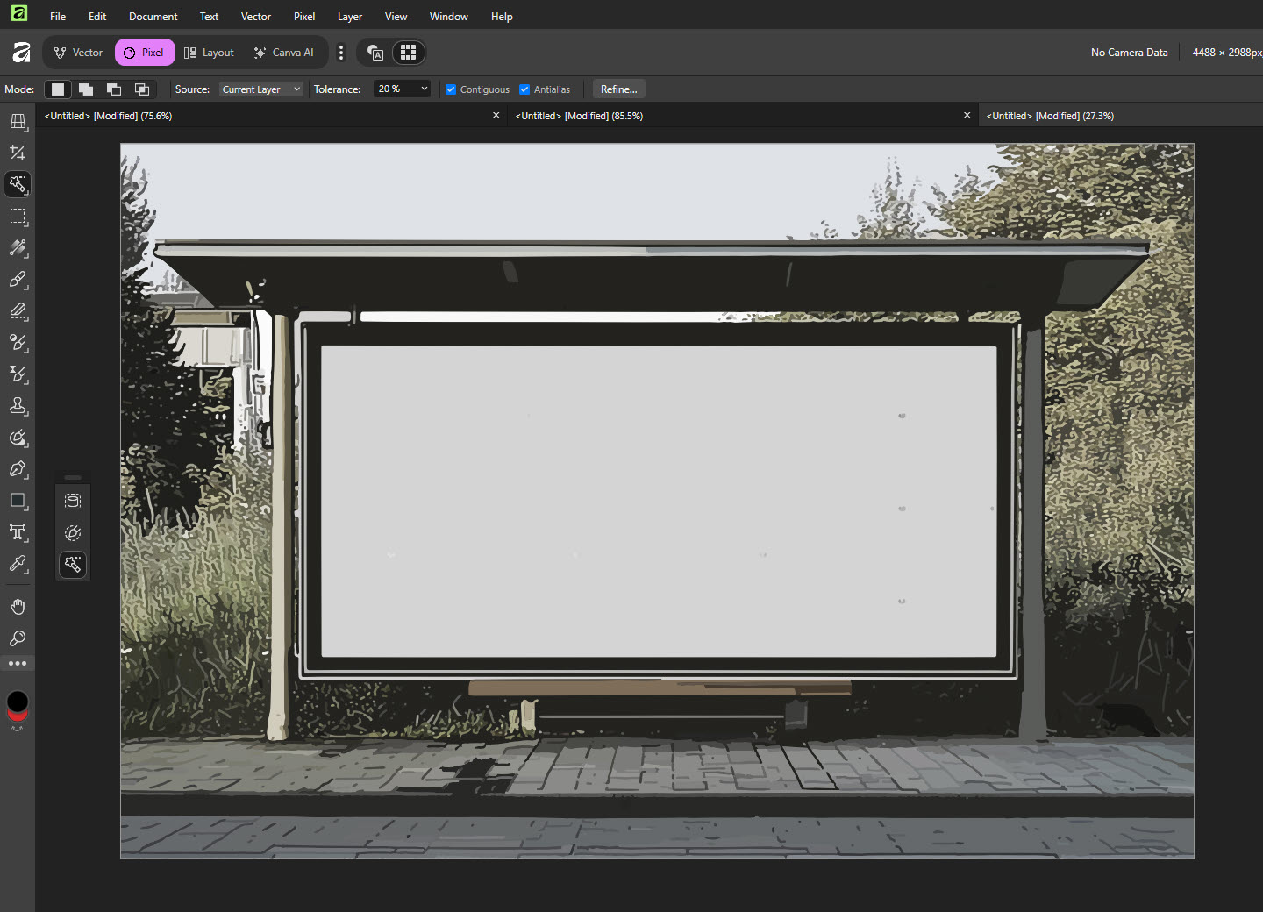Switch to the Pixel studio
Viewport: 1263px width, 912px height.
point(145,53)
